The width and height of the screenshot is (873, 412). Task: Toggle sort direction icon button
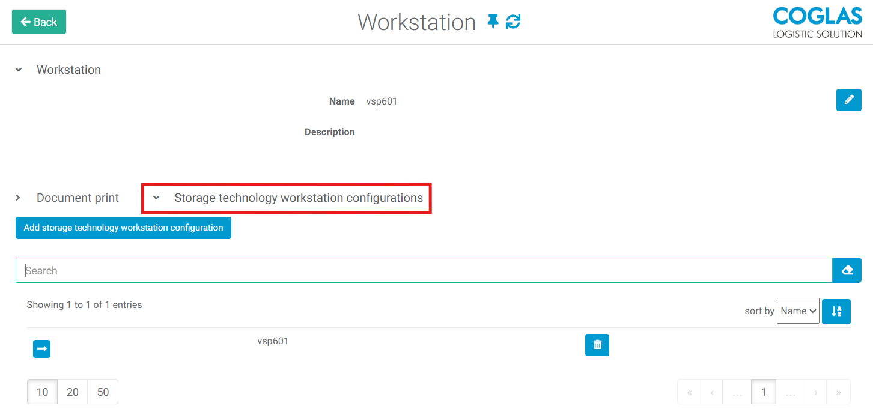tap(836, 311)
